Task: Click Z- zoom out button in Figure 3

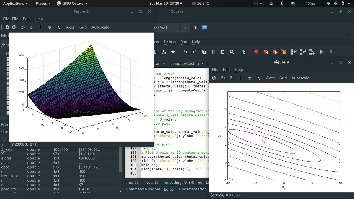Action: pyautogui.click(x=232, y=78)
